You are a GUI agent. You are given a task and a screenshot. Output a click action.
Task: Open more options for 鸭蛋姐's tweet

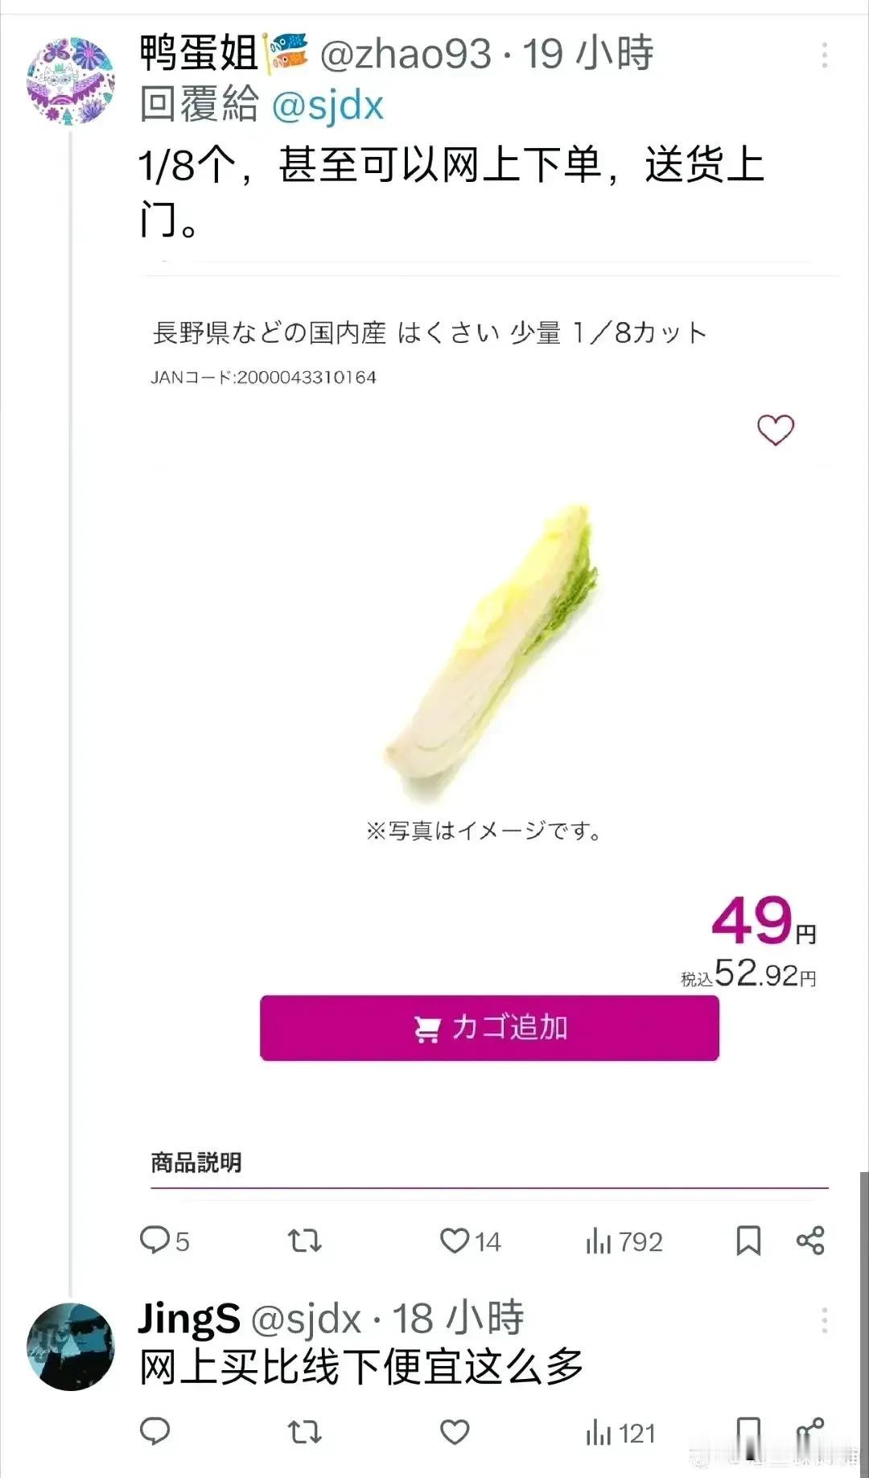(824, 55)
